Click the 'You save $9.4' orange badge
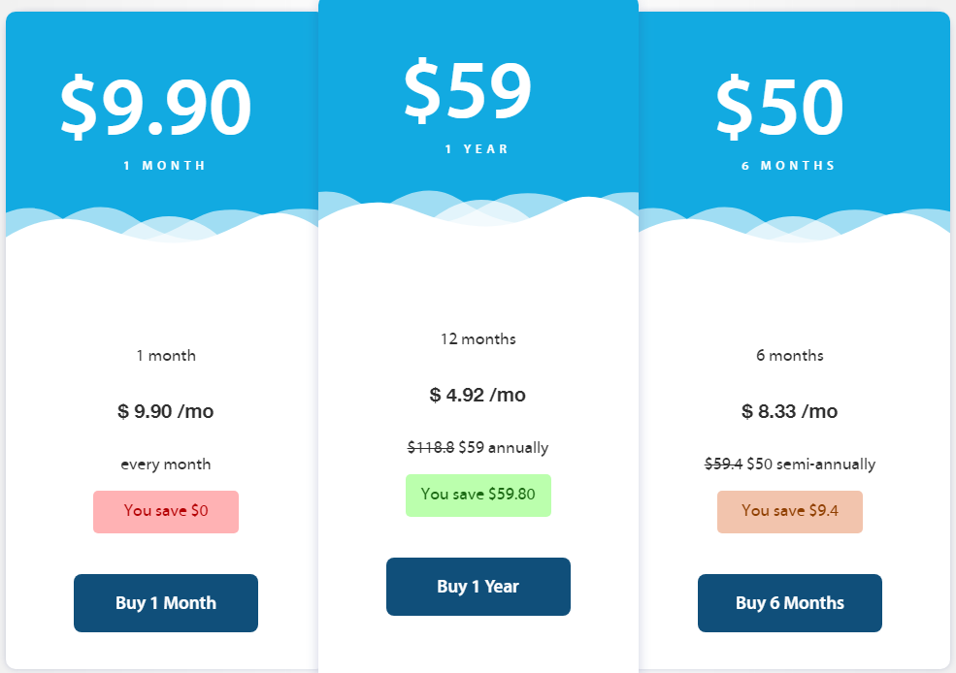This screenshot has height=673, width=956. pos(790,512)
